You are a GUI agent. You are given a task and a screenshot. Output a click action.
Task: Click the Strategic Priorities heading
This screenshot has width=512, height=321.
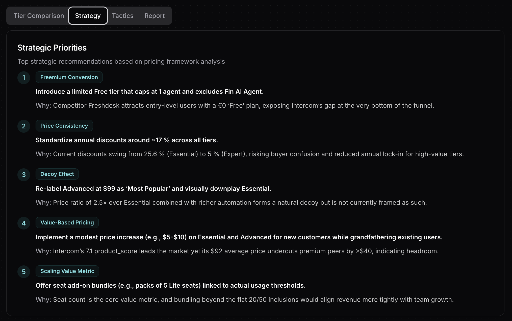point(52,48)
